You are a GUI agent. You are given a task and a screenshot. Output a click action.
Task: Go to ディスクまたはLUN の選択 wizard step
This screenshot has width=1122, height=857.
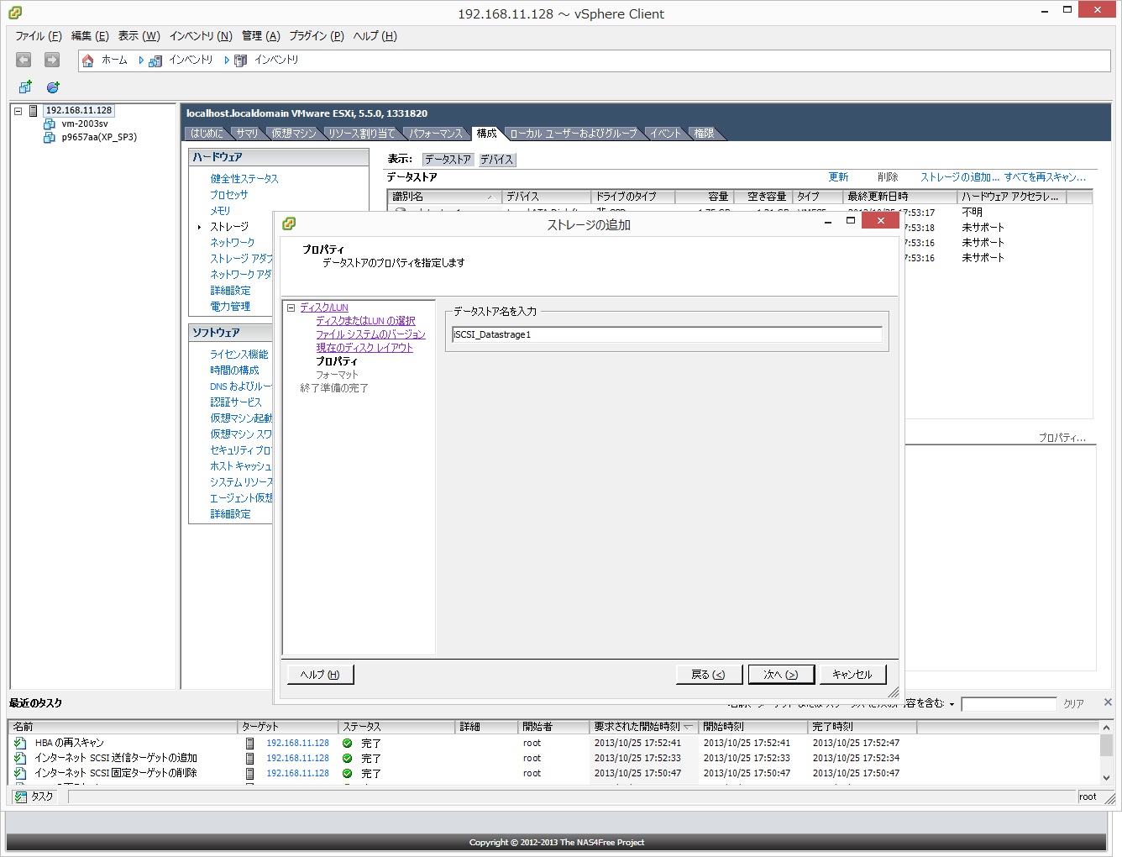coord(365,321)
